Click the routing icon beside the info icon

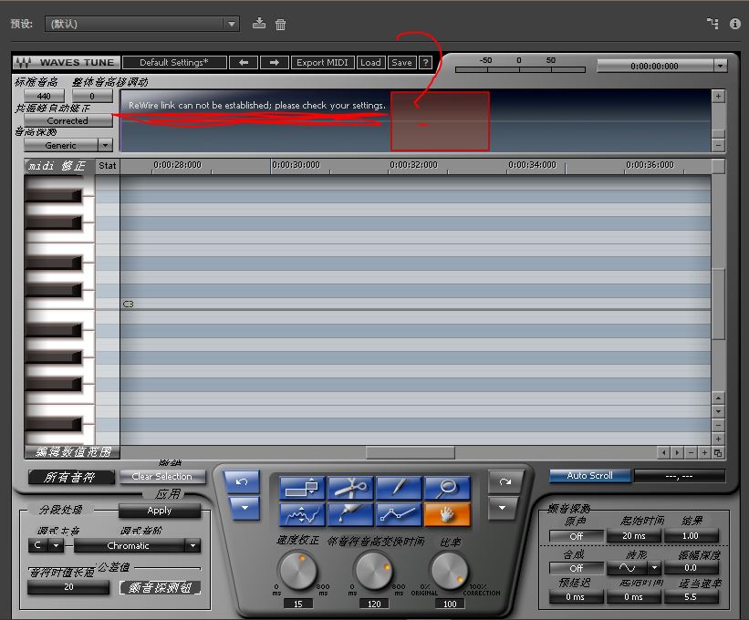click(x=713, y=24)
